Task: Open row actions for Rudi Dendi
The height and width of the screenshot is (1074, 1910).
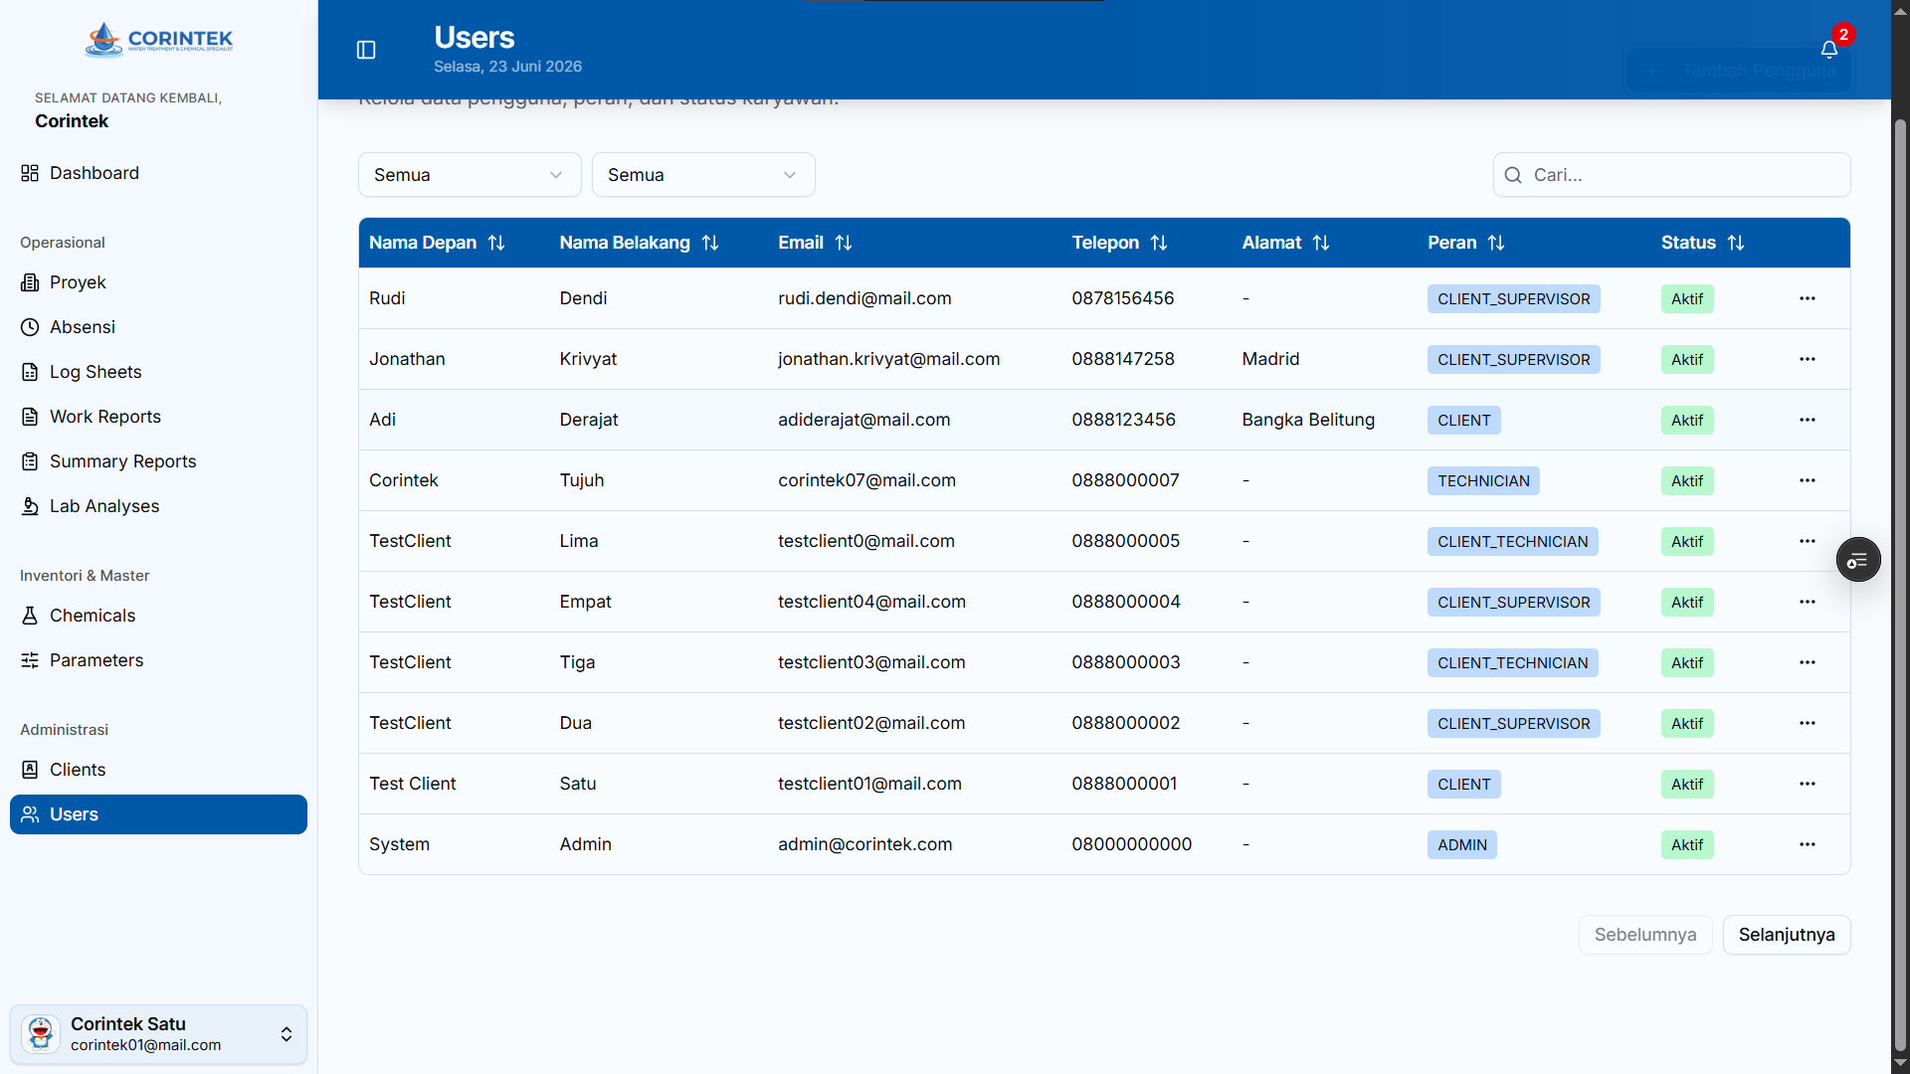Action: pyautogui.click(x=1808, y=298)
